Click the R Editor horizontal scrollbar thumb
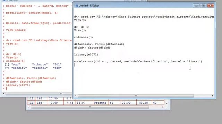 pos(136,96)
